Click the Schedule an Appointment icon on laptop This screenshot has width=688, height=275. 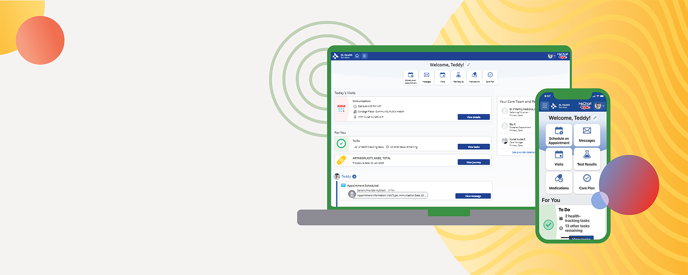point(411,77)
